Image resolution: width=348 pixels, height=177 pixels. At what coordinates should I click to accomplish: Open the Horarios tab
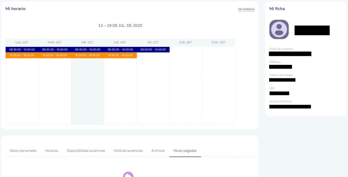click(x=52, y=151)
